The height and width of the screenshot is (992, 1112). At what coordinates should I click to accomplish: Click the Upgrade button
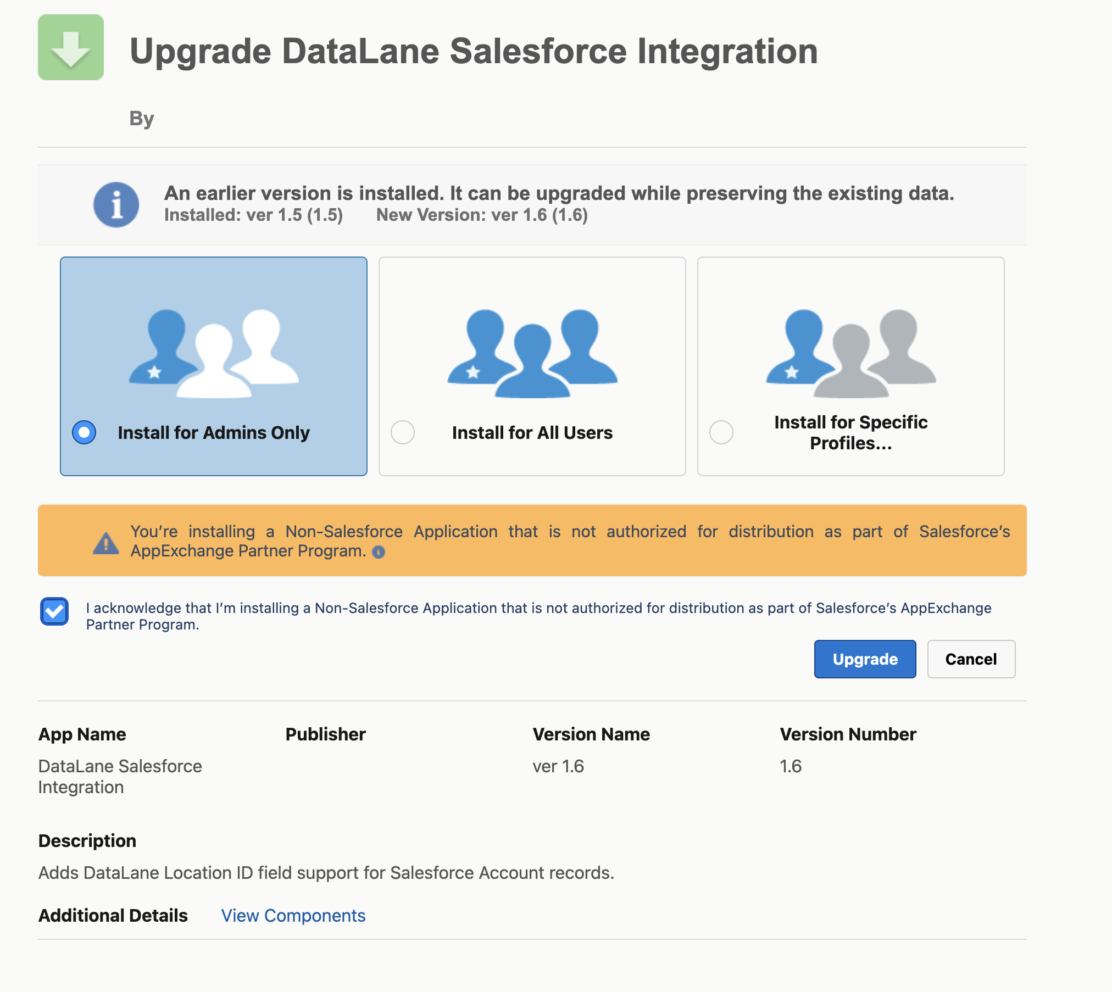click(865, 659)
